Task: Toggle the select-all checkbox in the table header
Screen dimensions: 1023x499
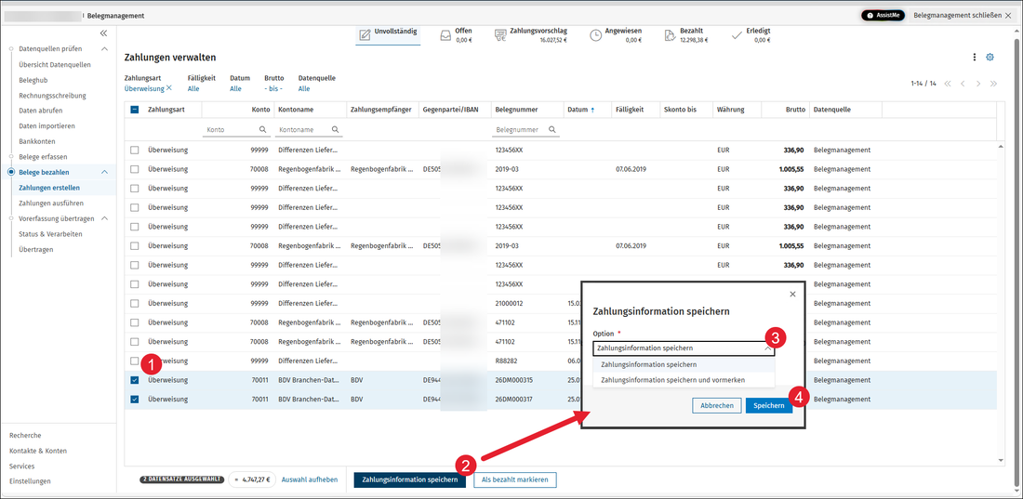Action: click(x=135, y=111)
